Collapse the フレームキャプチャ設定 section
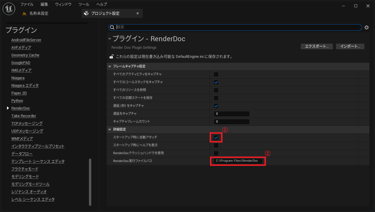 pos(110,66)
